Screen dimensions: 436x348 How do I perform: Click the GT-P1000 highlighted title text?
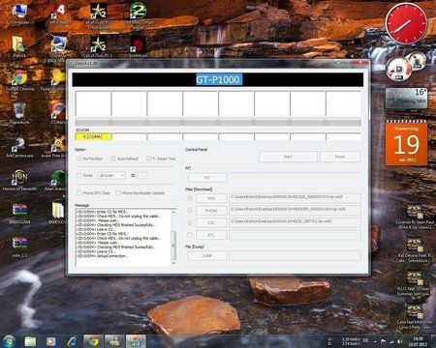219,79
